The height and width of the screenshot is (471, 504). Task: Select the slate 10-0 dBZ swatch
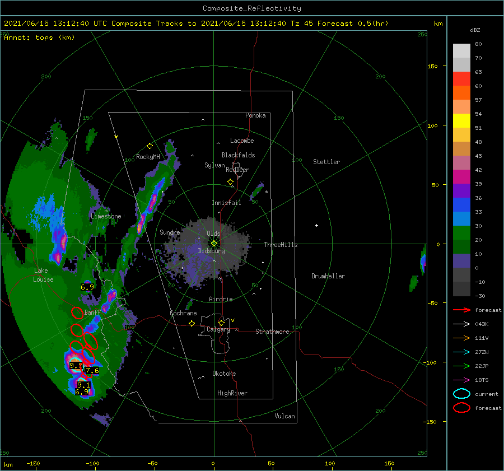pos(461,261)
